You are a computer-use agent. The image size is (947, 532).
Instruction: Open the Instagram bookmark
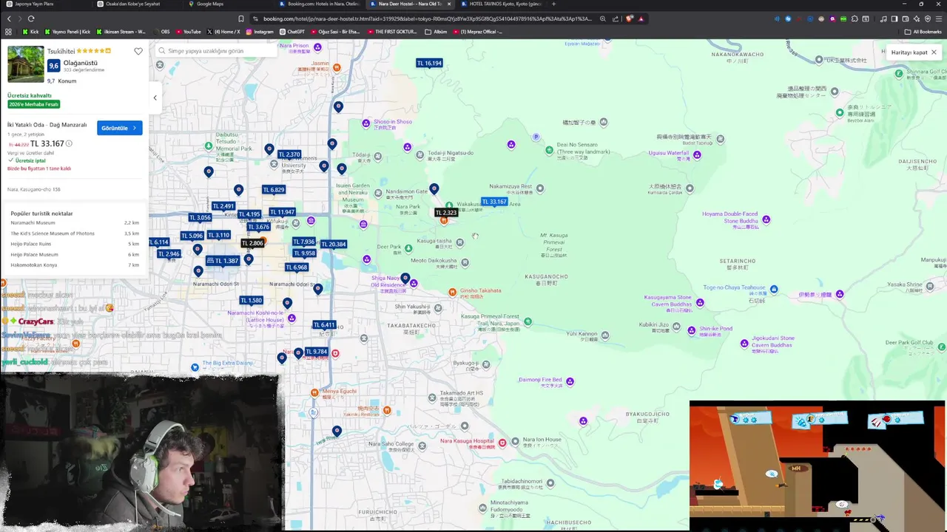point(260,32)
